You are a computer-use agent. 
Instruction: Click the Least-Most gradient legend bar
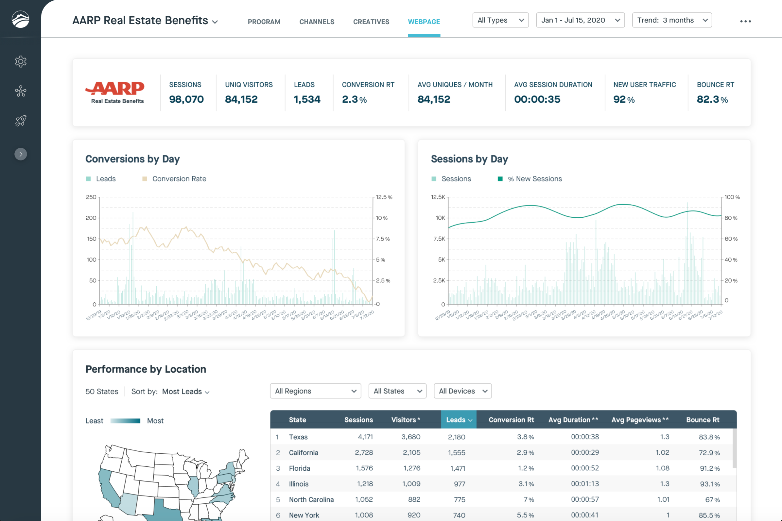pos(125,421)
